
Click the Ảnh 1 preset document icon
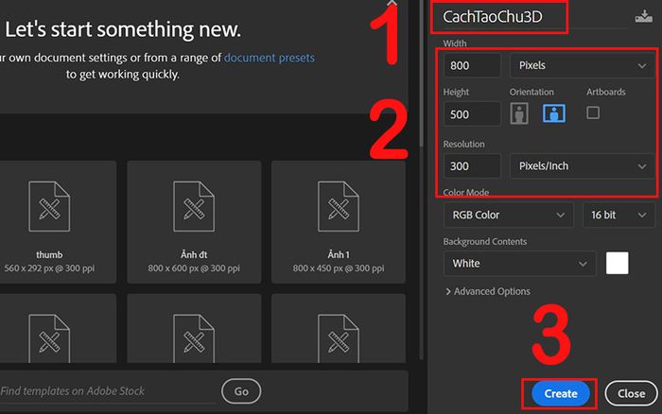(x=339, y=206)
